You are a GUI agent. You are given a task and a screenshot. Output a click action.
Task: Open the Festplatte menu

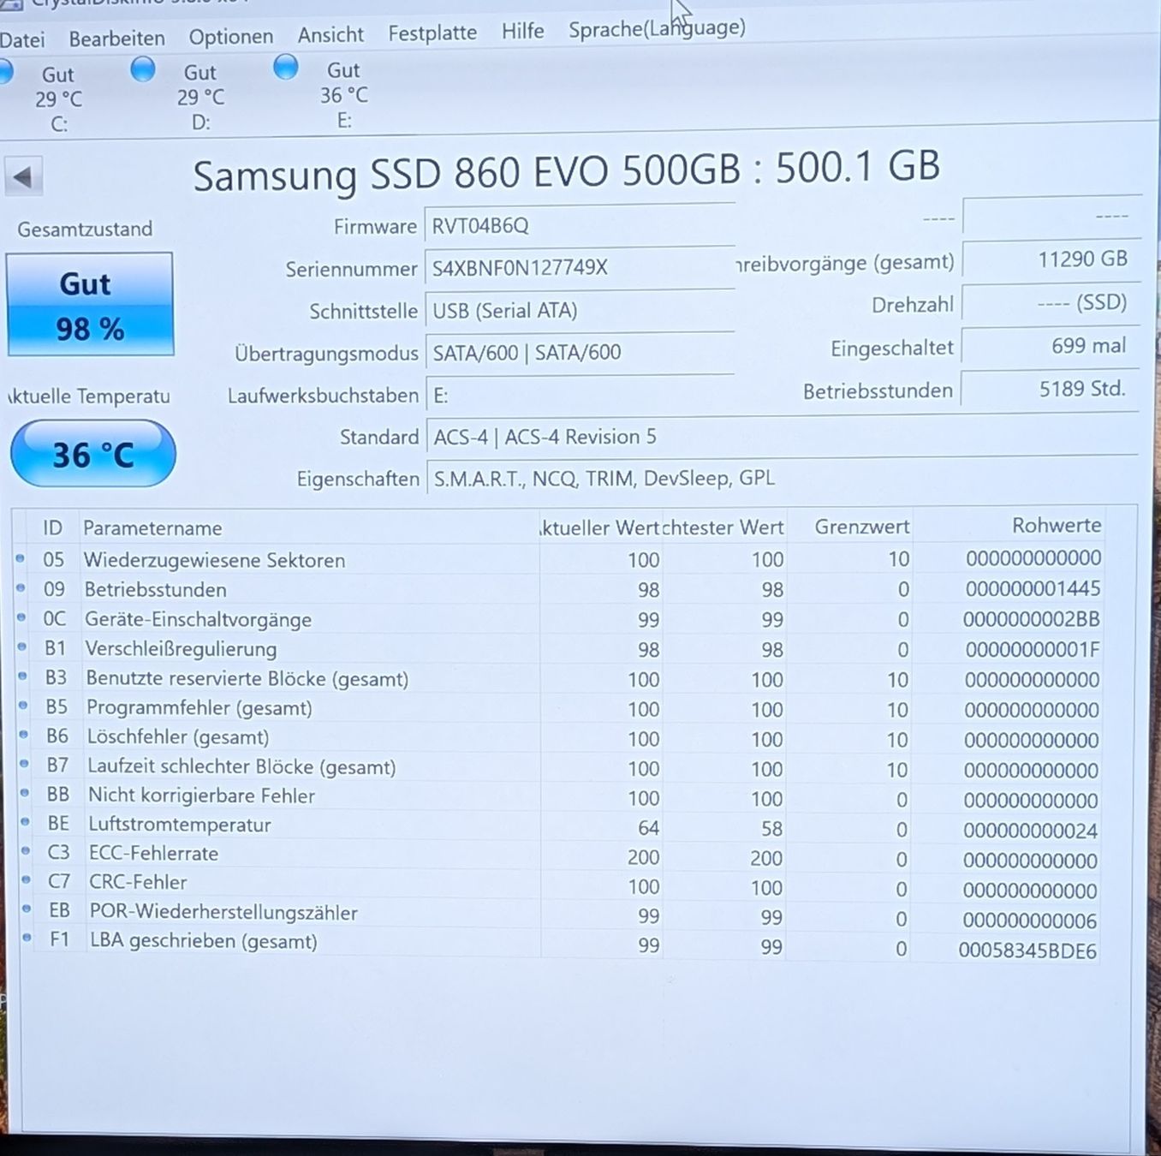coord(432,33)
